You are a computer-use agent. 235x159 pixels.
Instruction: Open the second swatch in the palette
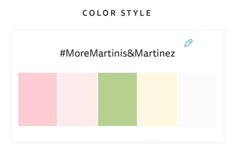(x=77, y=99)
